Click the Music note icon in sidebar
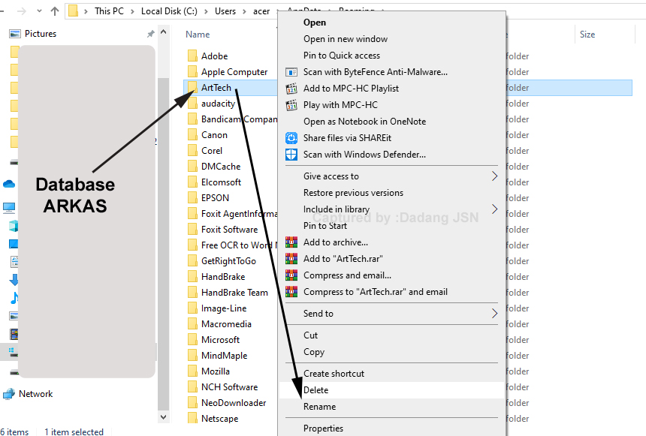The height and width of the screenshot is (436, 646). [14, 298]
